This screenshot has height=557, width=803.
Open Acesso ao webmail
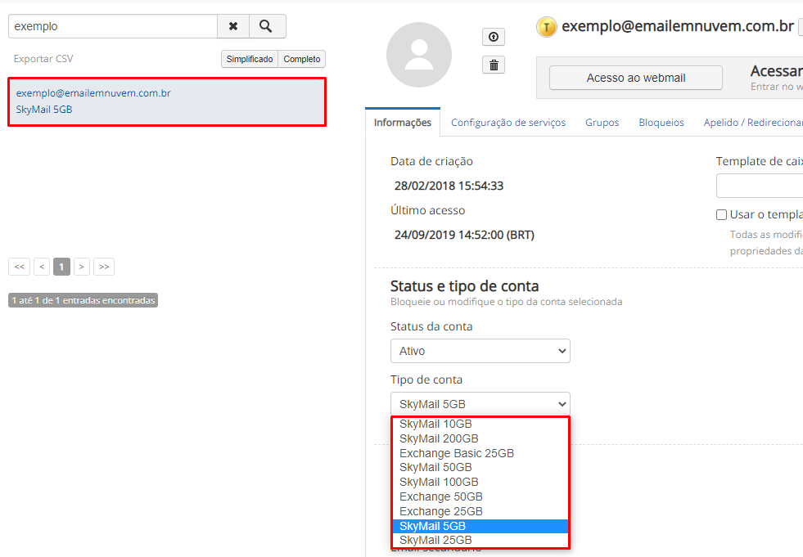(x=635, y=78)
